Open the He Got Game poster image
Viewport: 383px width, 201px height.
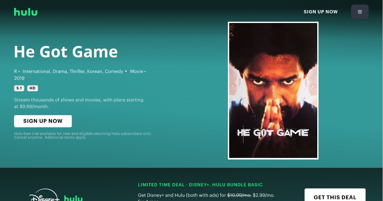(x=273, y=91)
